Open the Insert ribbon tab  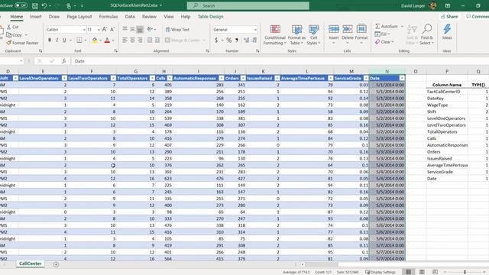pyautogui.click(x=36, y=17)
